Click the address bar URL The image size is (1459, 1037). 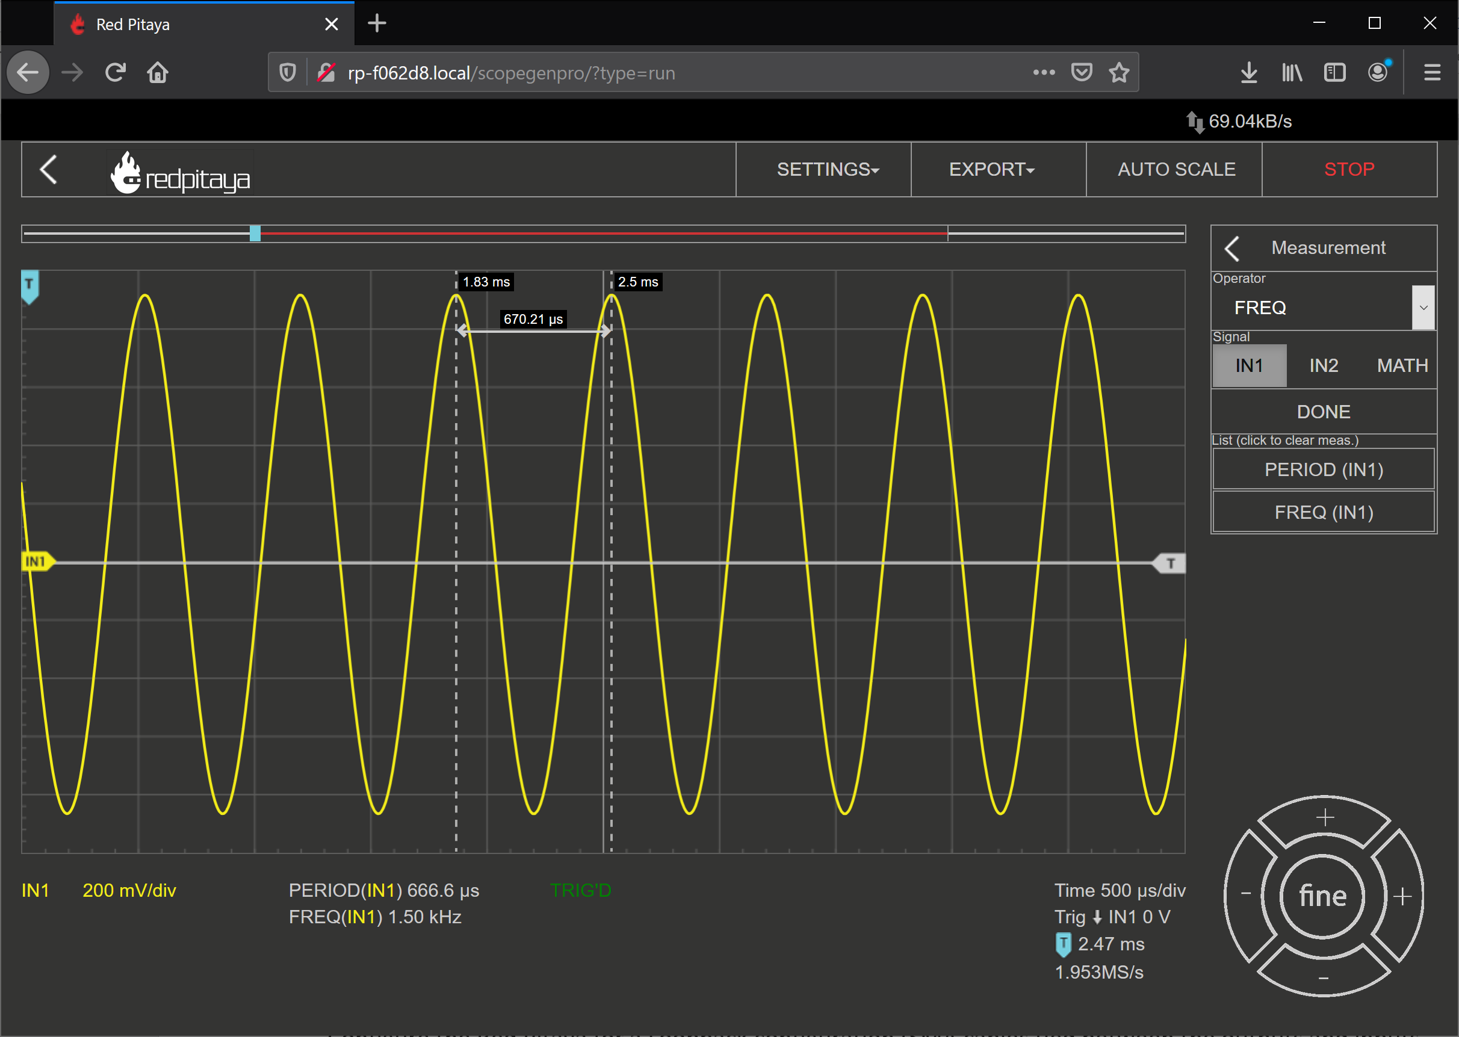click(x=511, y=73)
